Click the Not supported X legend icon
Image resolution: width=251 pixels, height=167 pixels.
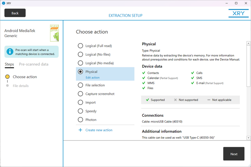coord(175,100)
